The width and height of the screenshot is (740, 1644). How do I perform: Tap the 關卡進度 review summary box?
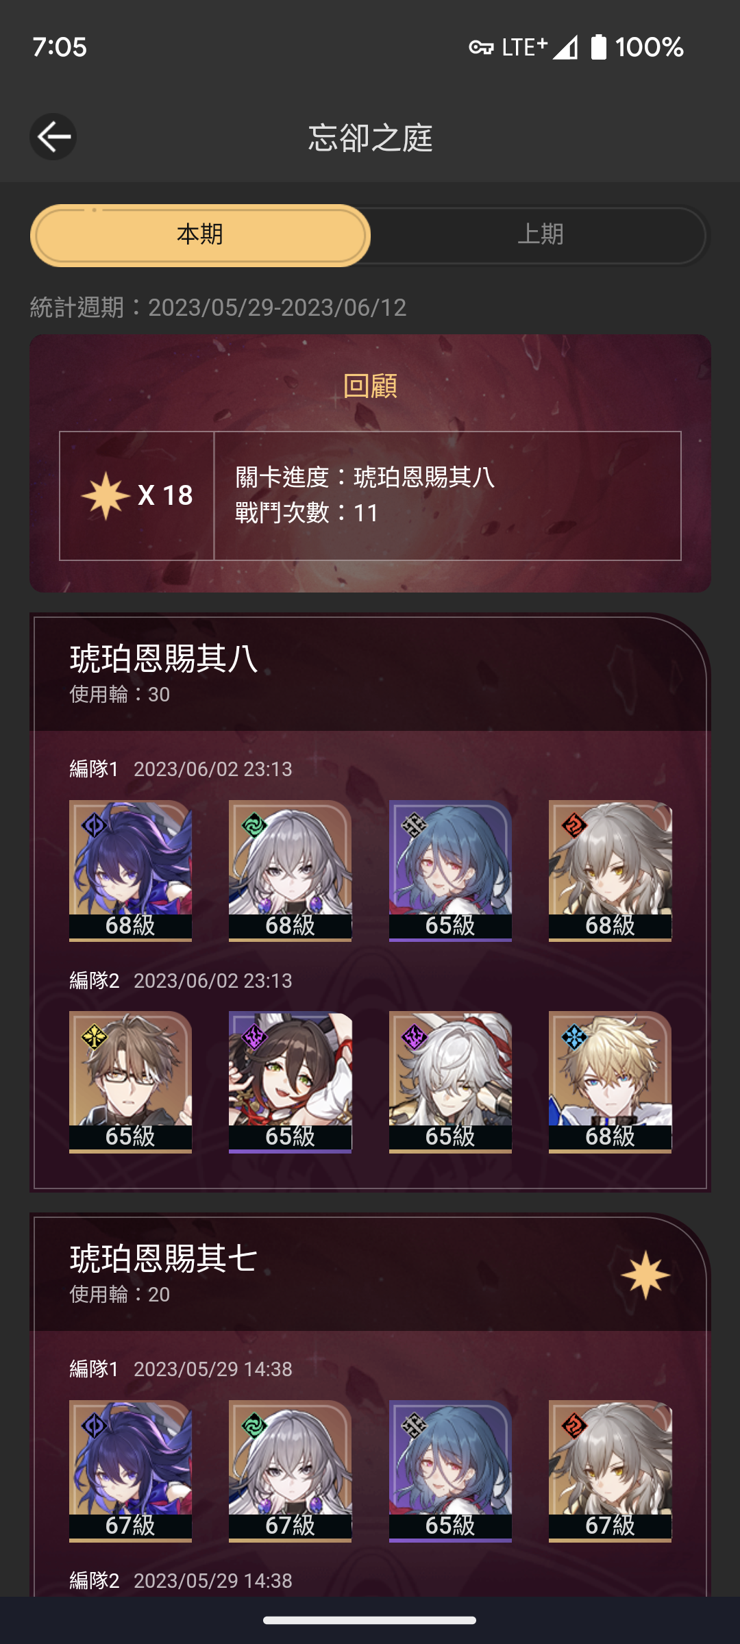click(447, 496)
